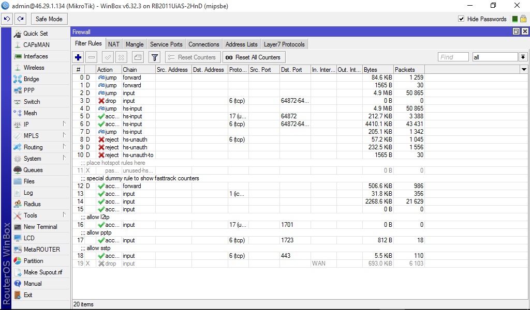530x310 pixels.
Task: Sort by the Action column header
Action: [x=109, y=69]
